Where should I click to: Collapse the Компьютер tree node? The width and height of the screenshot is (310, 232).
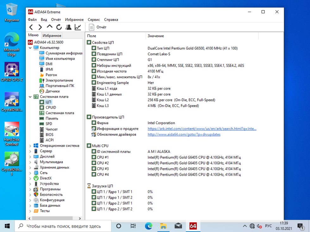pyautogui.click(x=30, y=48)
